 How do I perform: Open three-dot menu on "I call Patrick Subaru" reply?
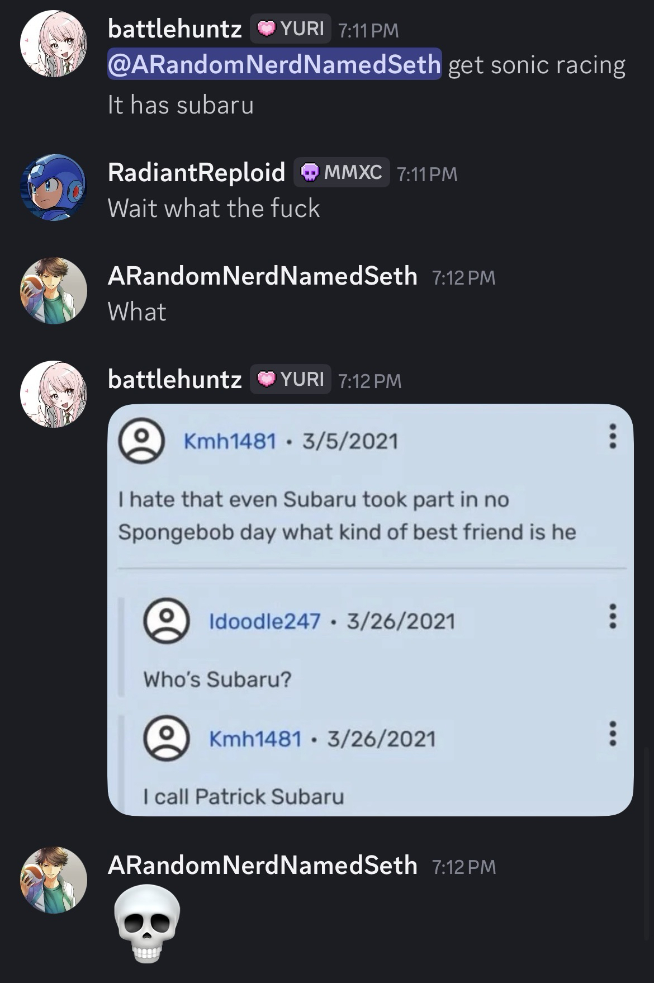[x=613, y=733]
